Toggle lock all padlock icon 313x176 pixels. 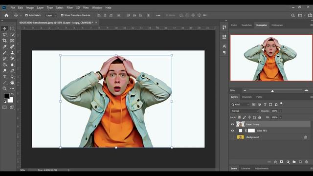[260, 117]
